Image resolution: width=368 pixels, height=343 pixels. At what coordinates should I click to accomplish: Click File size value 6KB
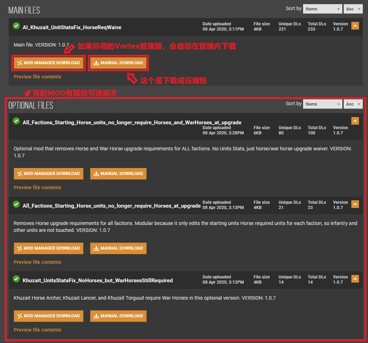[x=258, y=133]
